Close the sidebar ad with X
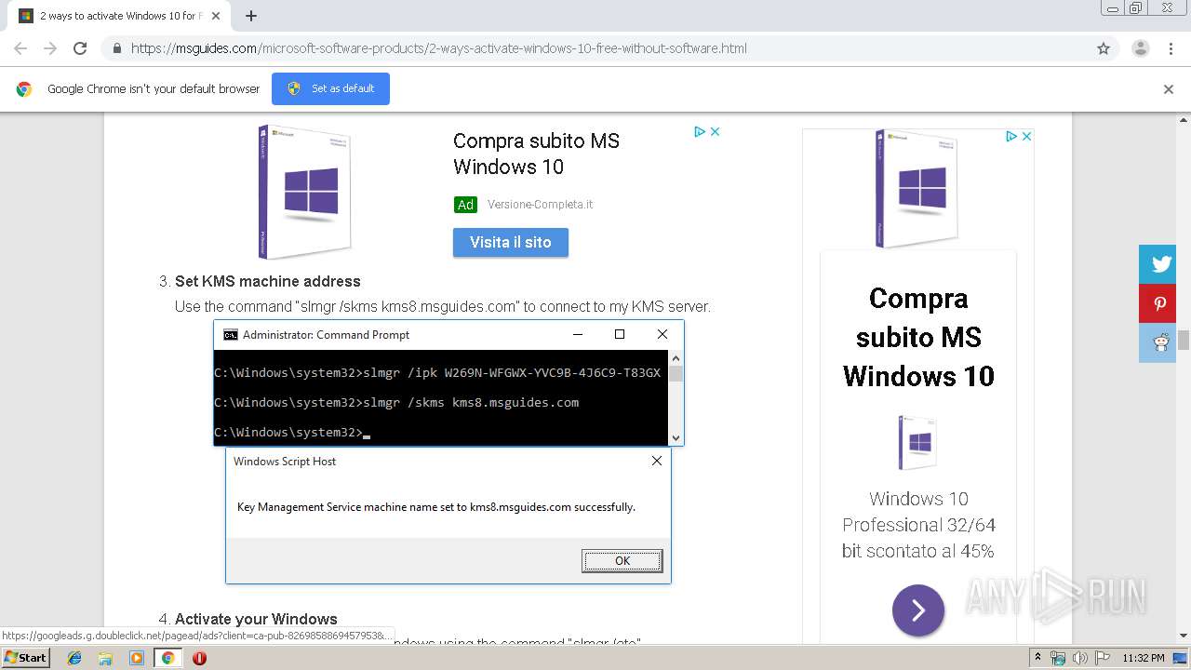 coord(1026,136)
